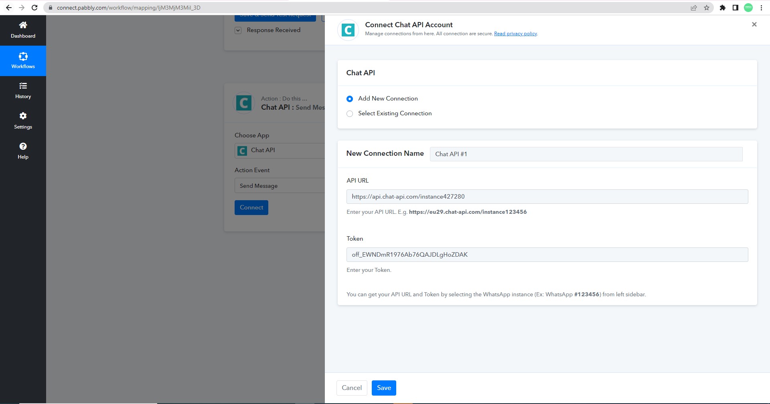The width and height of the screenshot is (770, 404).
Task: Click the Connect button in the action step
Action: pyautogui.click(x=251, y=207)
